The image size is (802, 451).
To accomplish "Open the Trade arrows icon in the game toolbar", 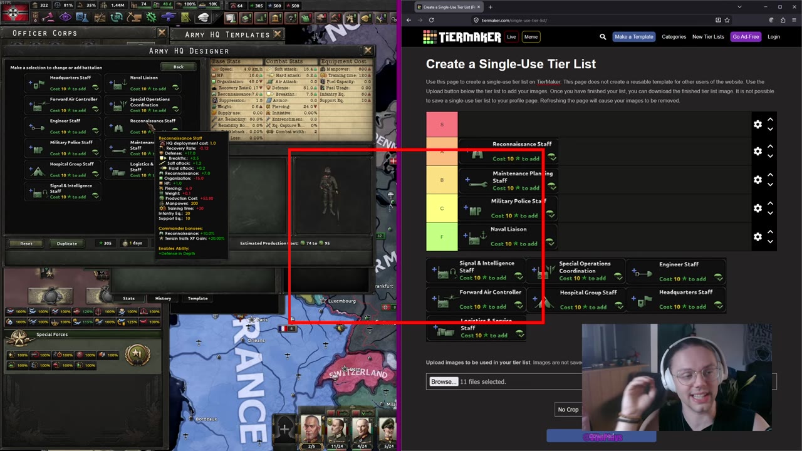I will (x=117, y=18).
